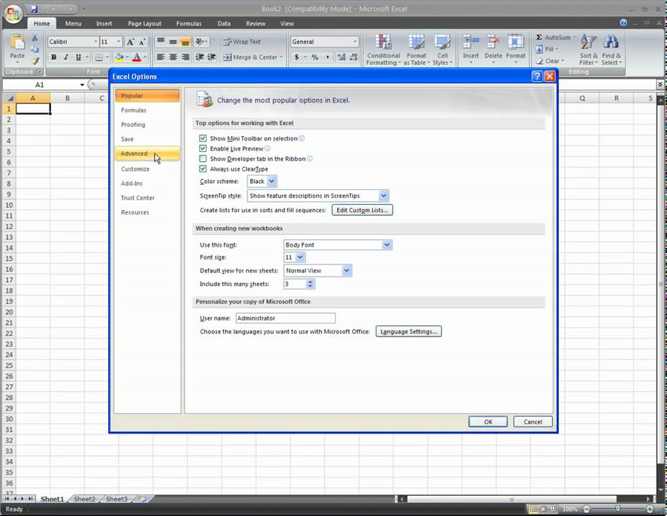Image resolution: width=667 pixels, height=516 pixels.
Task: Click the Font Color letter A icon
Action: [x=136, y=57]
